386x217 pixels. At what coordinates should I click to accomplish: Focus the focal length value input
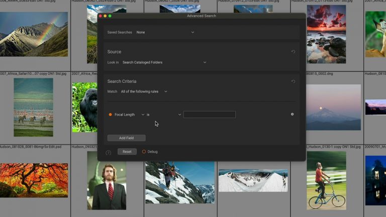tap(210, 115)
